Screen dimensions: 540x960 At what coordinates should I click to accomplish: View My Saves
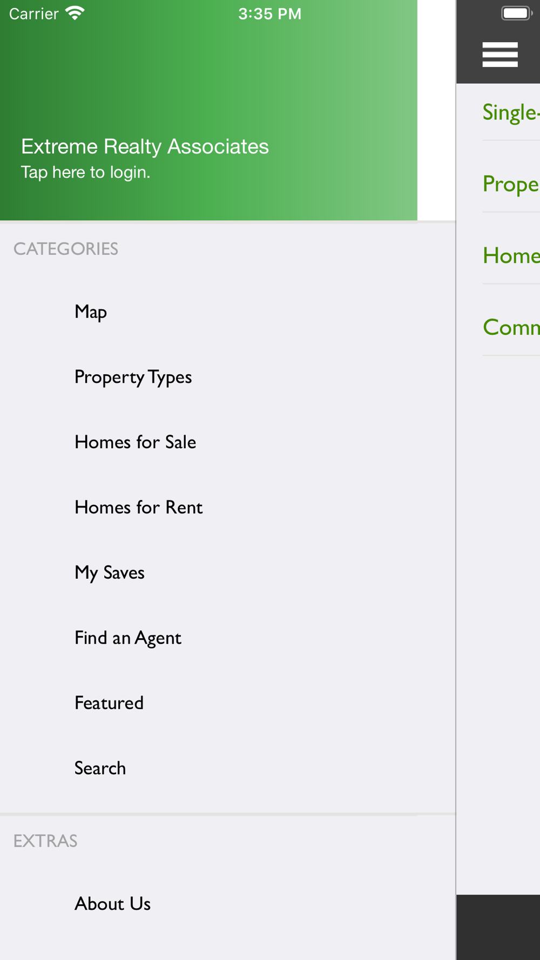[x=228, y=573]
